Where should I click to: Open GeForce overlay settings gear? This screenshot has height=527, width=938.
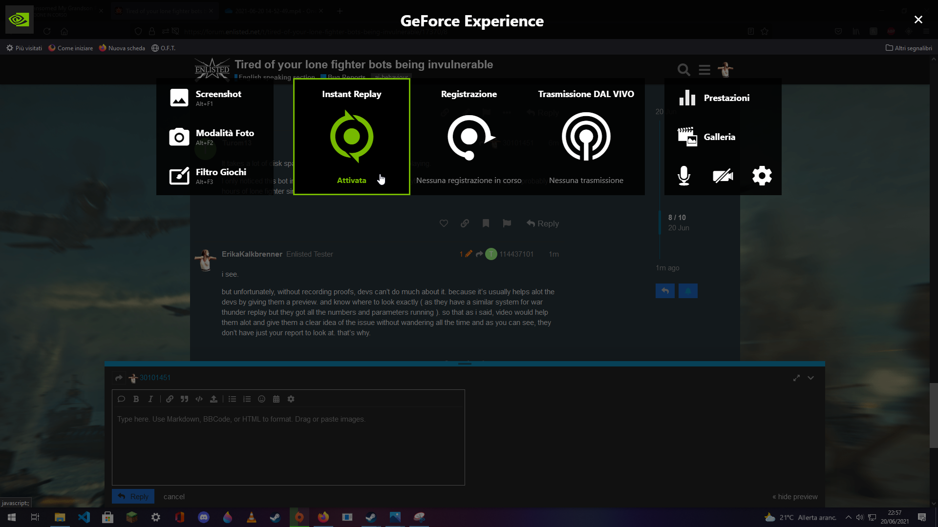tap(762, 176)
